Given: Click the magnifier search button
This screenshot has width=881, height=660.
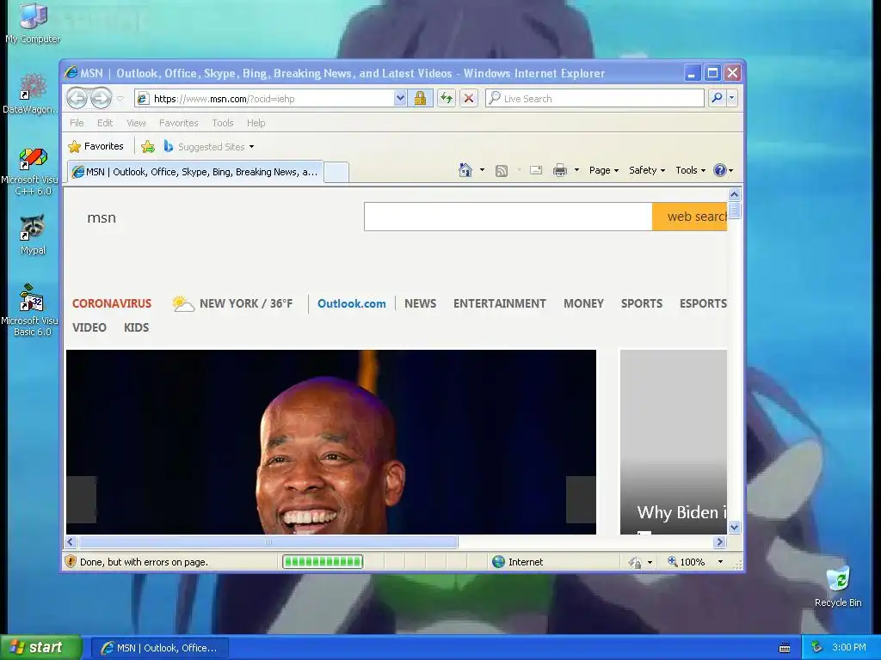Looking at the screenshot, I should 717,98.
